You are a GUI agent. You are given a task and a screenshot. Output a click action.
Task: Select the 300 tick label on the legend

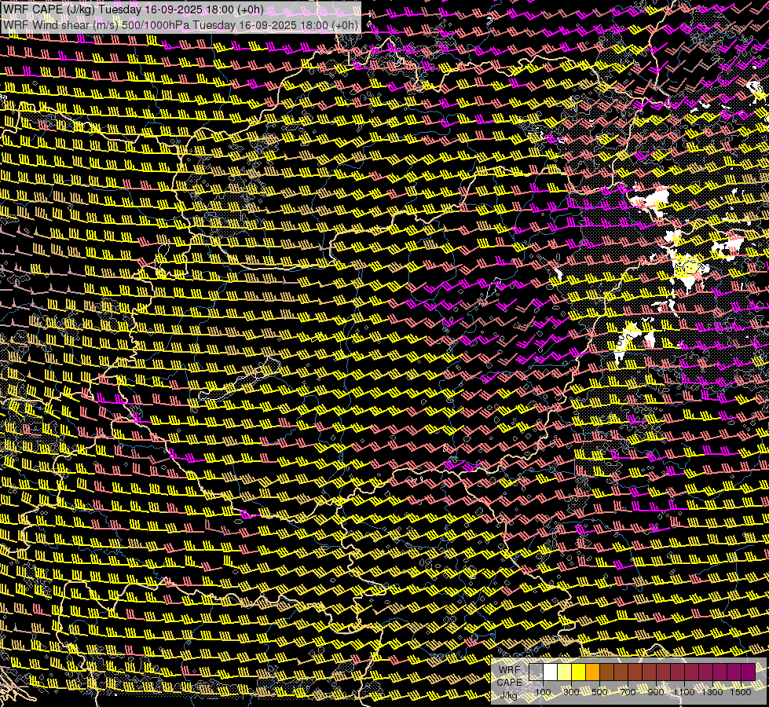[571, 692]
